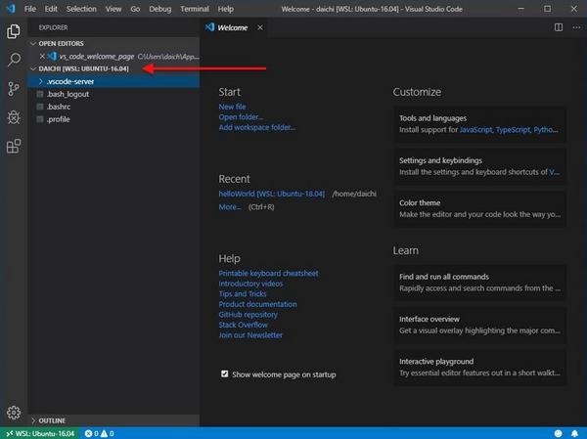Open the View menu
The width and height of the screenshot is (587, 439).
[113, 9]
